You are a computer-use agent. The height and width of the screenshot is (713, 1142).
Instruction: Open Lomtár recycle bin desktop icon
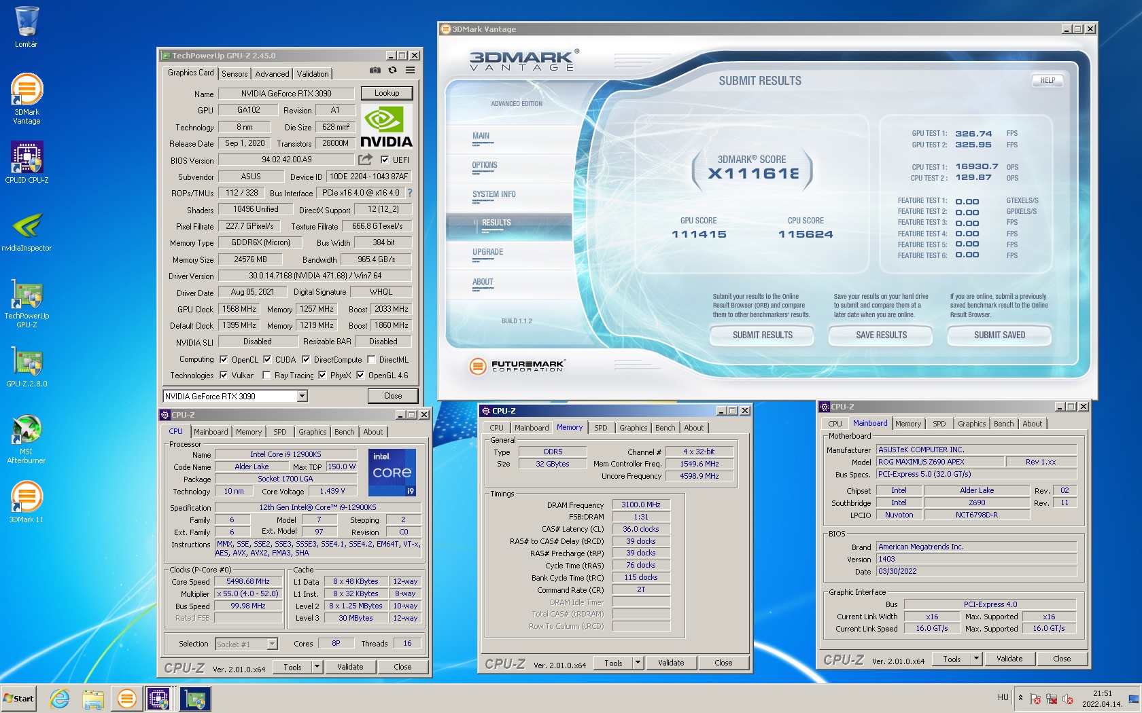coord(27,26)
